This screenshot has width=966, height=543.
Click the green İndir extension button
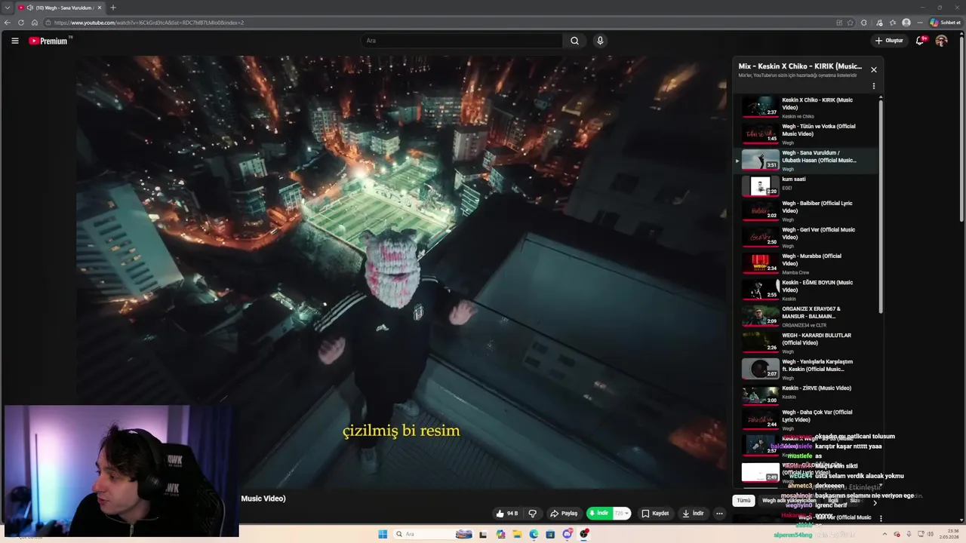599,514
